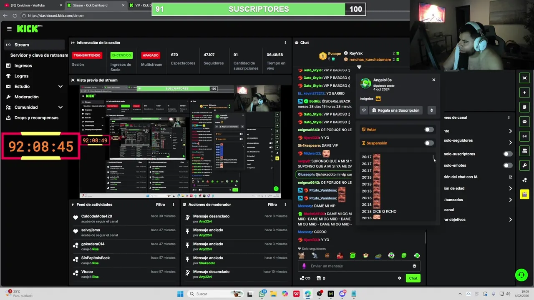Expand the Comunidad sidebar section
Image resolution: width=534 pixels, height=300 pixels.
pyautogui.click(x=60, y=107)
